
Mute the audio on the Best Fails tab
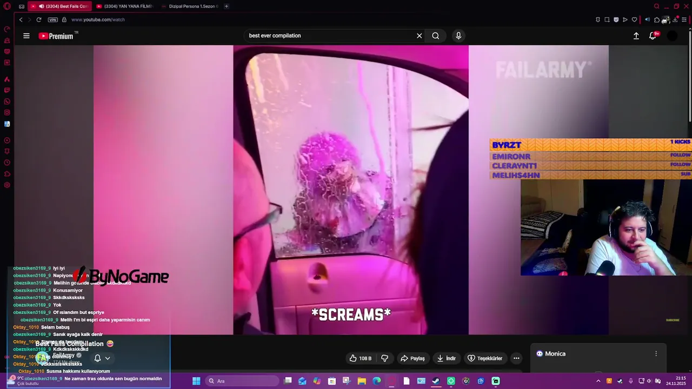42,6
